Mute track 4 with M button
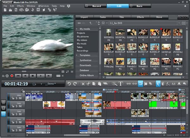190x138 pixels. [x=20, y=122]
